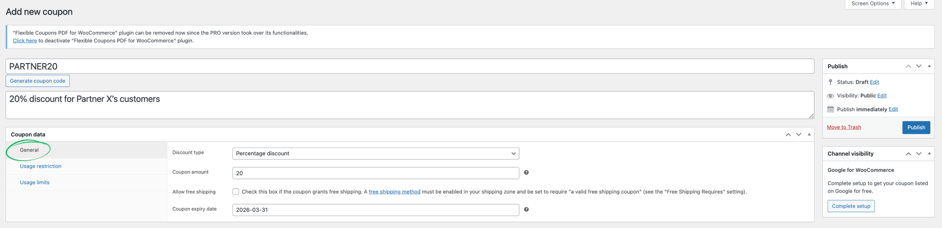Edit the Publish immediately schedule
942x228 pixels.
tap(893, 109)
